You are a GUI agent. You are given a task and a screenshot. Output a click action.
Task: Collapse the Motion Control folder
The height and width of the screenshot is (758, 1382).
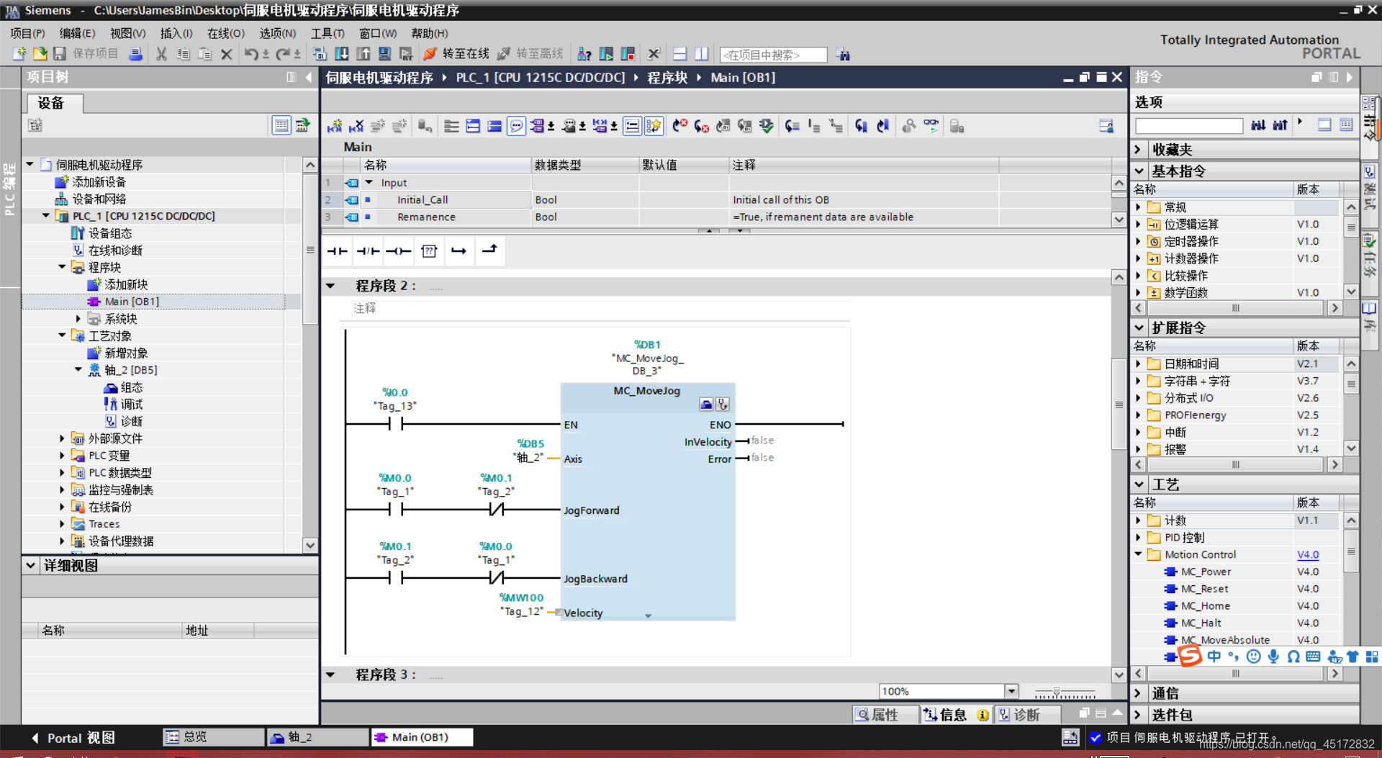(x=1138, y=554)
